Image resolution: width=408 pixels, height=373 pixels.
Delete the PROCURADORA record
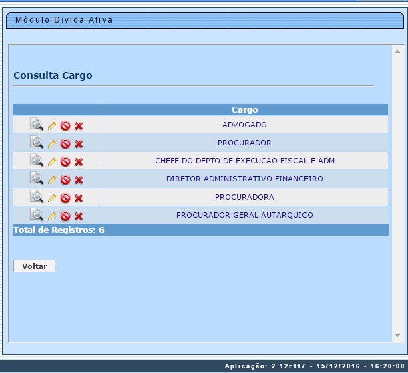79,198
